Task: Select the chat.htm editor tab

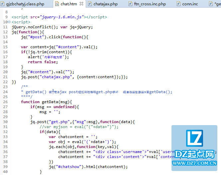Action: (69, 4)
